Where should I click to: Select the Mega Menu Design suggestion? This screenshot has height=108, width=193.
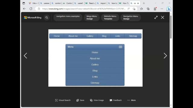tap(92, 17)
